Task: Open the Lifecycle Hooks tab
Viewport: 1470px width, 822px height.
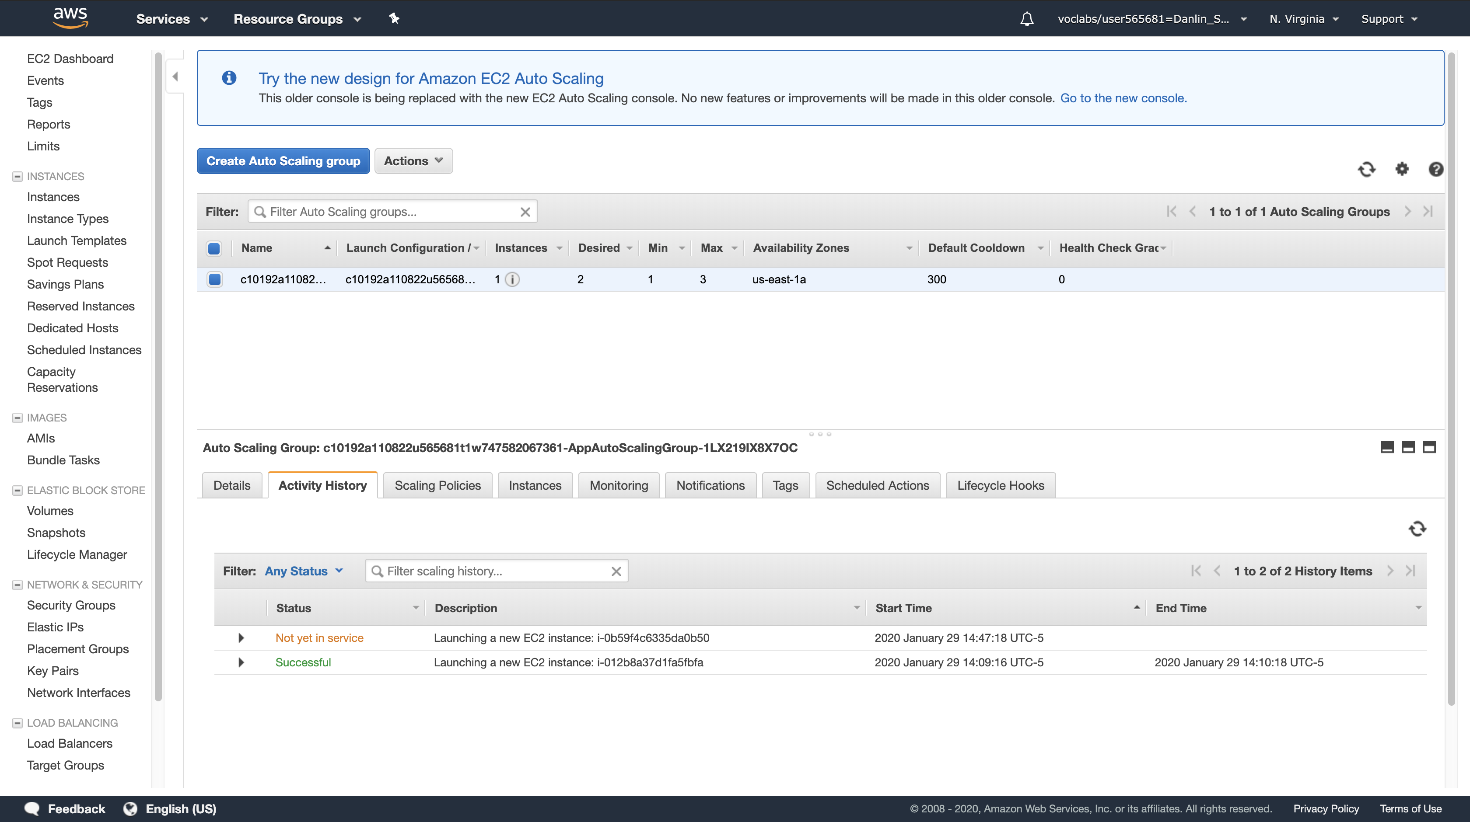Action: pyautogui.click(x=1000, y=485)
